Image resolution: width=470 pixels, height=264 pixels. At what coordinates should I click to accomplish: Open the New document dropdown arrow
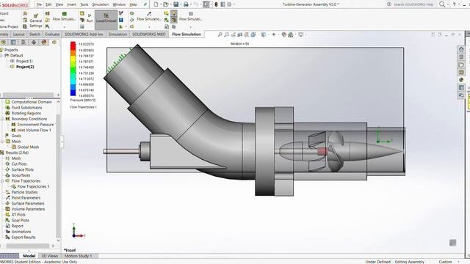click(x=161, y=4)
